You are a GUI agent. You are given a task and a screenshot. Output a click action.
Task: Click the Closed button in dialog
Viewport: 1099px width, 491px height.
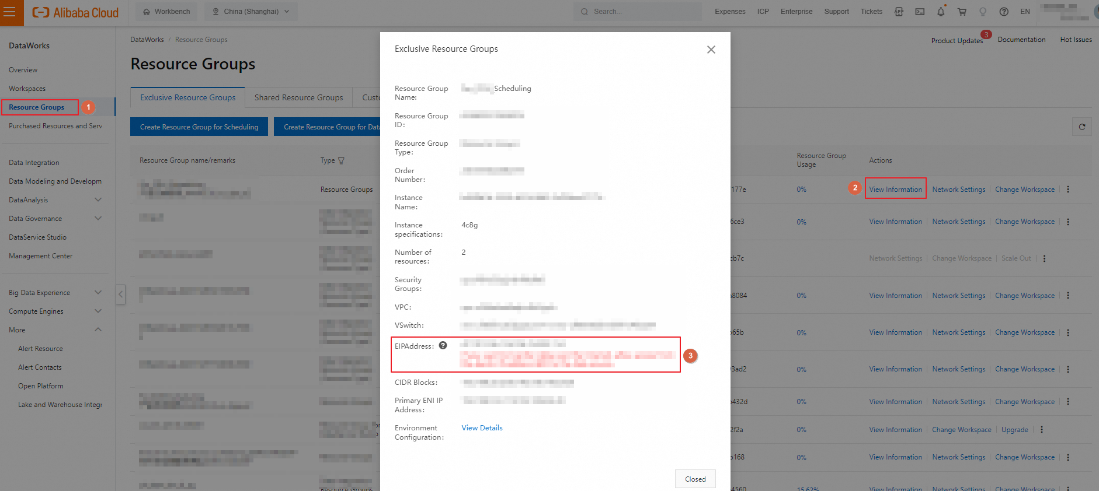[x=695, y=479]
